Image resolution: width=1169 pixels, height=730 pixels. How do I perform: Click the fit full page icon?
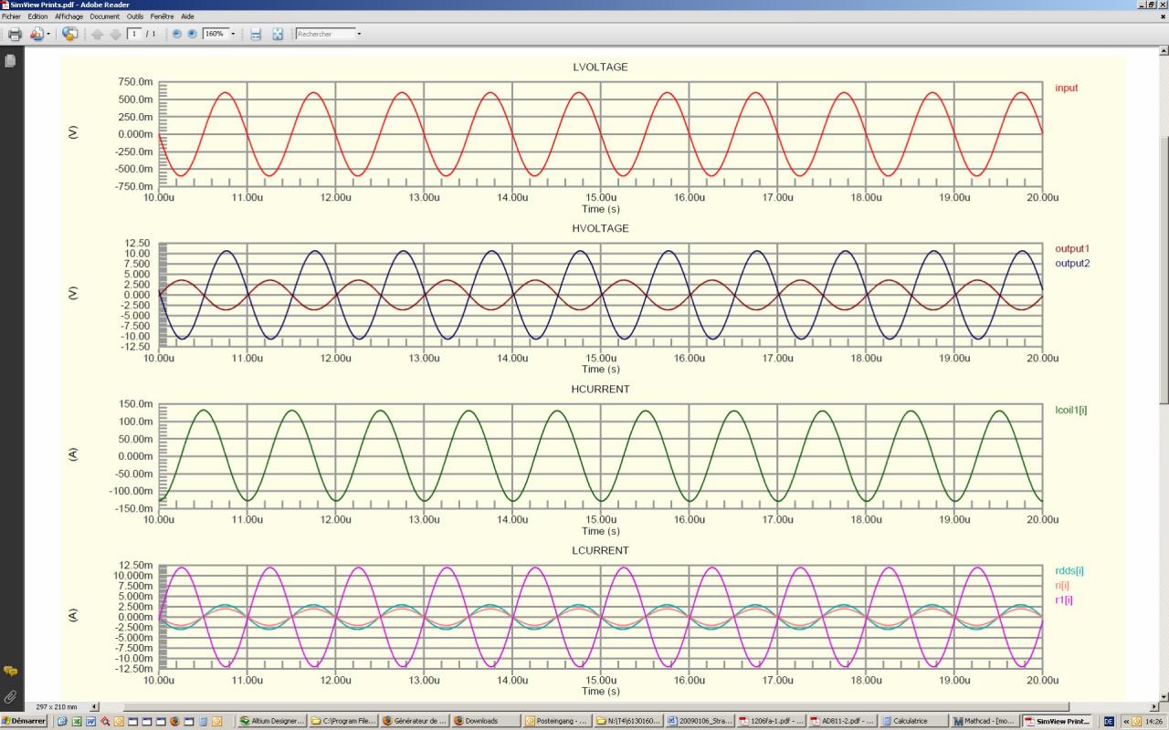pyautogui.click(x=278, y=34)
